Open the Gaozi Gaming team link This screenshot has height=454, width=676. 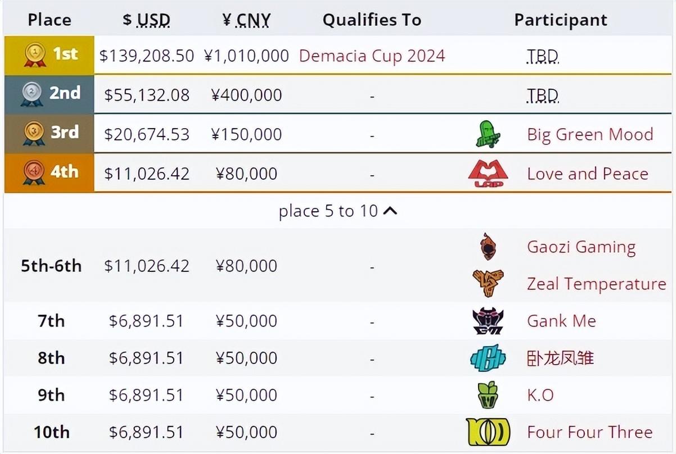coord(581,247)
